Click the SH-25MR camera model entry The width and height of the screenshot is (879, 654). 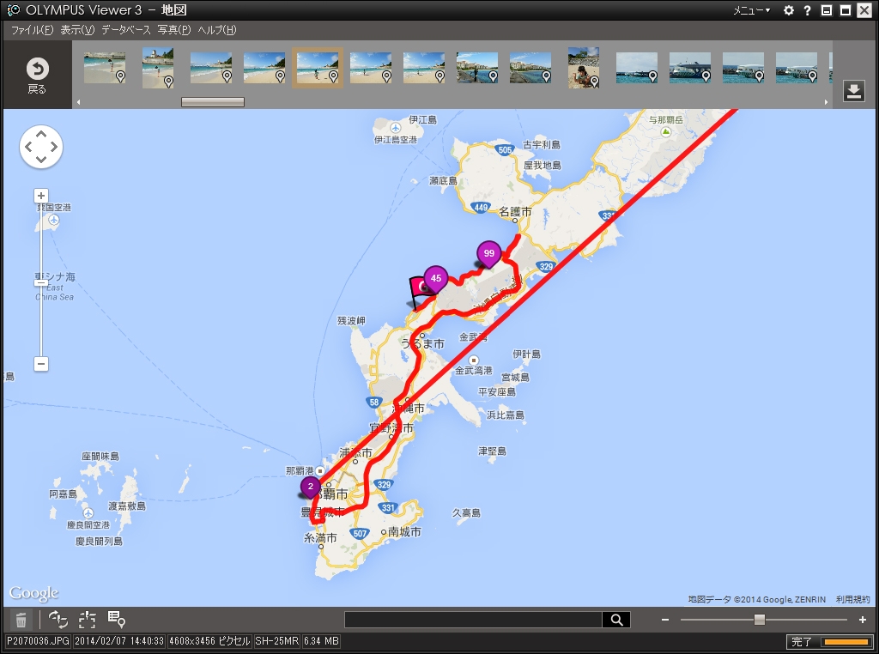click(276, 640)
